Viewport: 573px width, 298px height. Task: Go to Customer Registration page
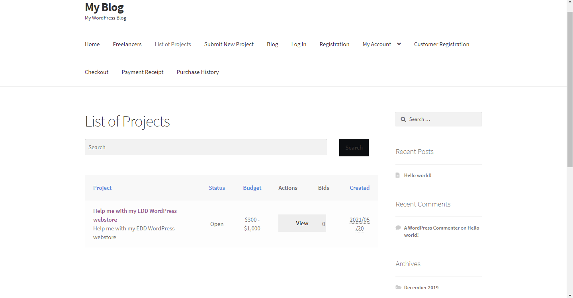442,44
